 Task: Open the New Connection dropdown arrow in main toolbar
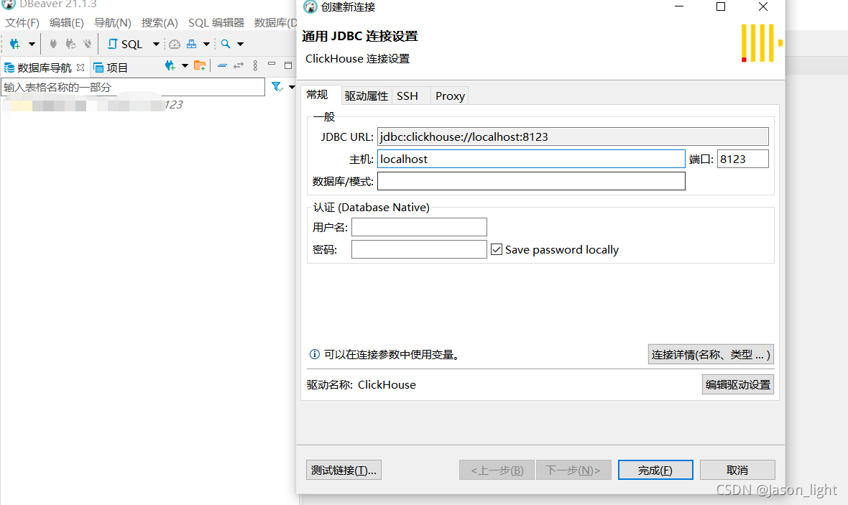point(32,44)
